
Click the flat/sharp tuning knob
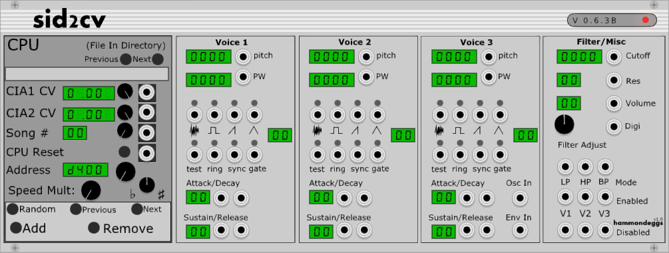[x=146, y=184]
